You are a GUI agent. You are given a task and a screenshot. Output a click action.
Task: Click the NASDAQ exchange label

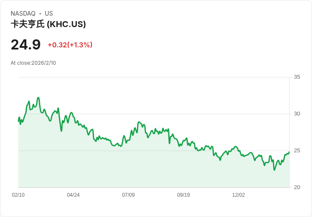(23, 14)
